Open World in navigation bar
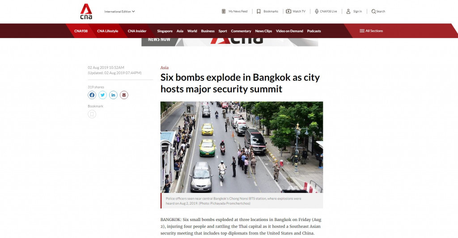 click(x=192, y=31)
